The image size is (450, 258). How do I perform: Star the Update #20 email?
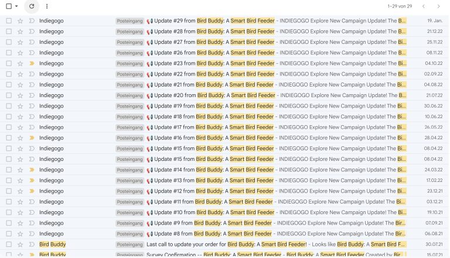coord(20,95)
